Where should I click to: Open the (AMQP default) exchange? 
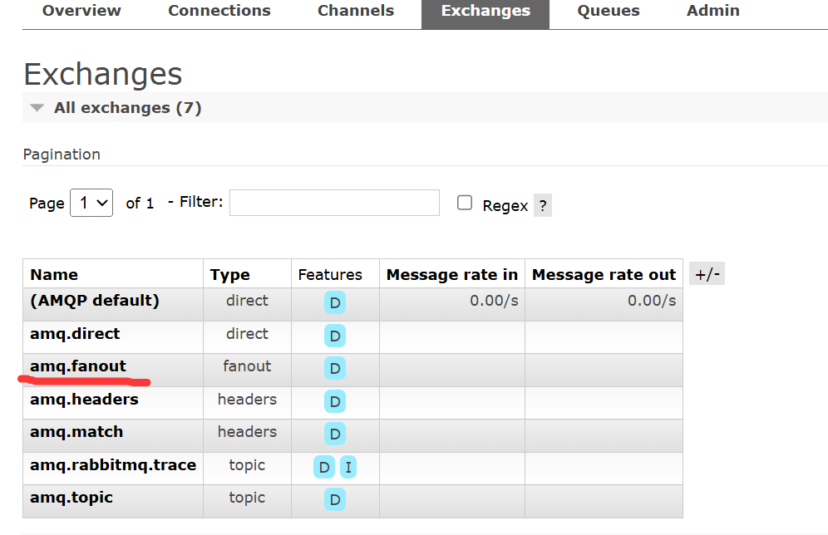coord(95,301)
